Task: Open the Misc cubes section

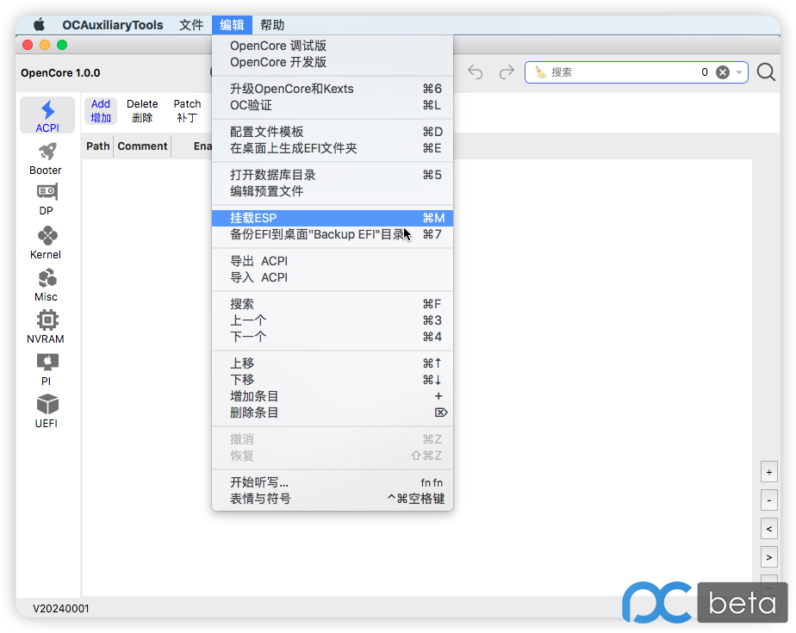Action: coord(47,278)
